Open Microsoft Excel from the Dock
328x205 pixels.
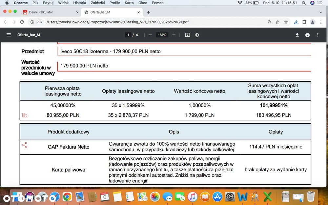268,196
